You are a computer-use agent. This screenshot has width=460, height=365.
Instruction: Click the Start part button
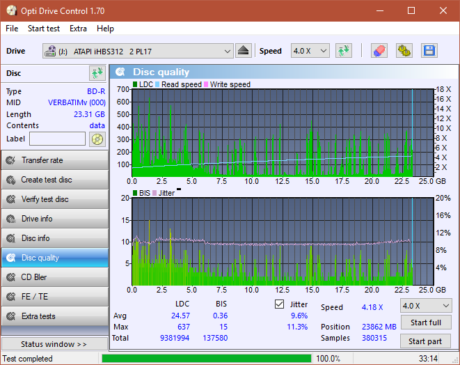(425, 341)
